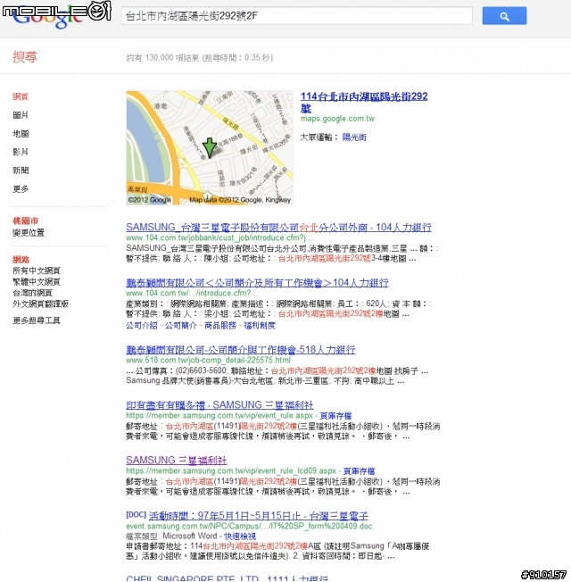
Task: Expand the 更多 search categories
Action: click(x=21, y=189)
